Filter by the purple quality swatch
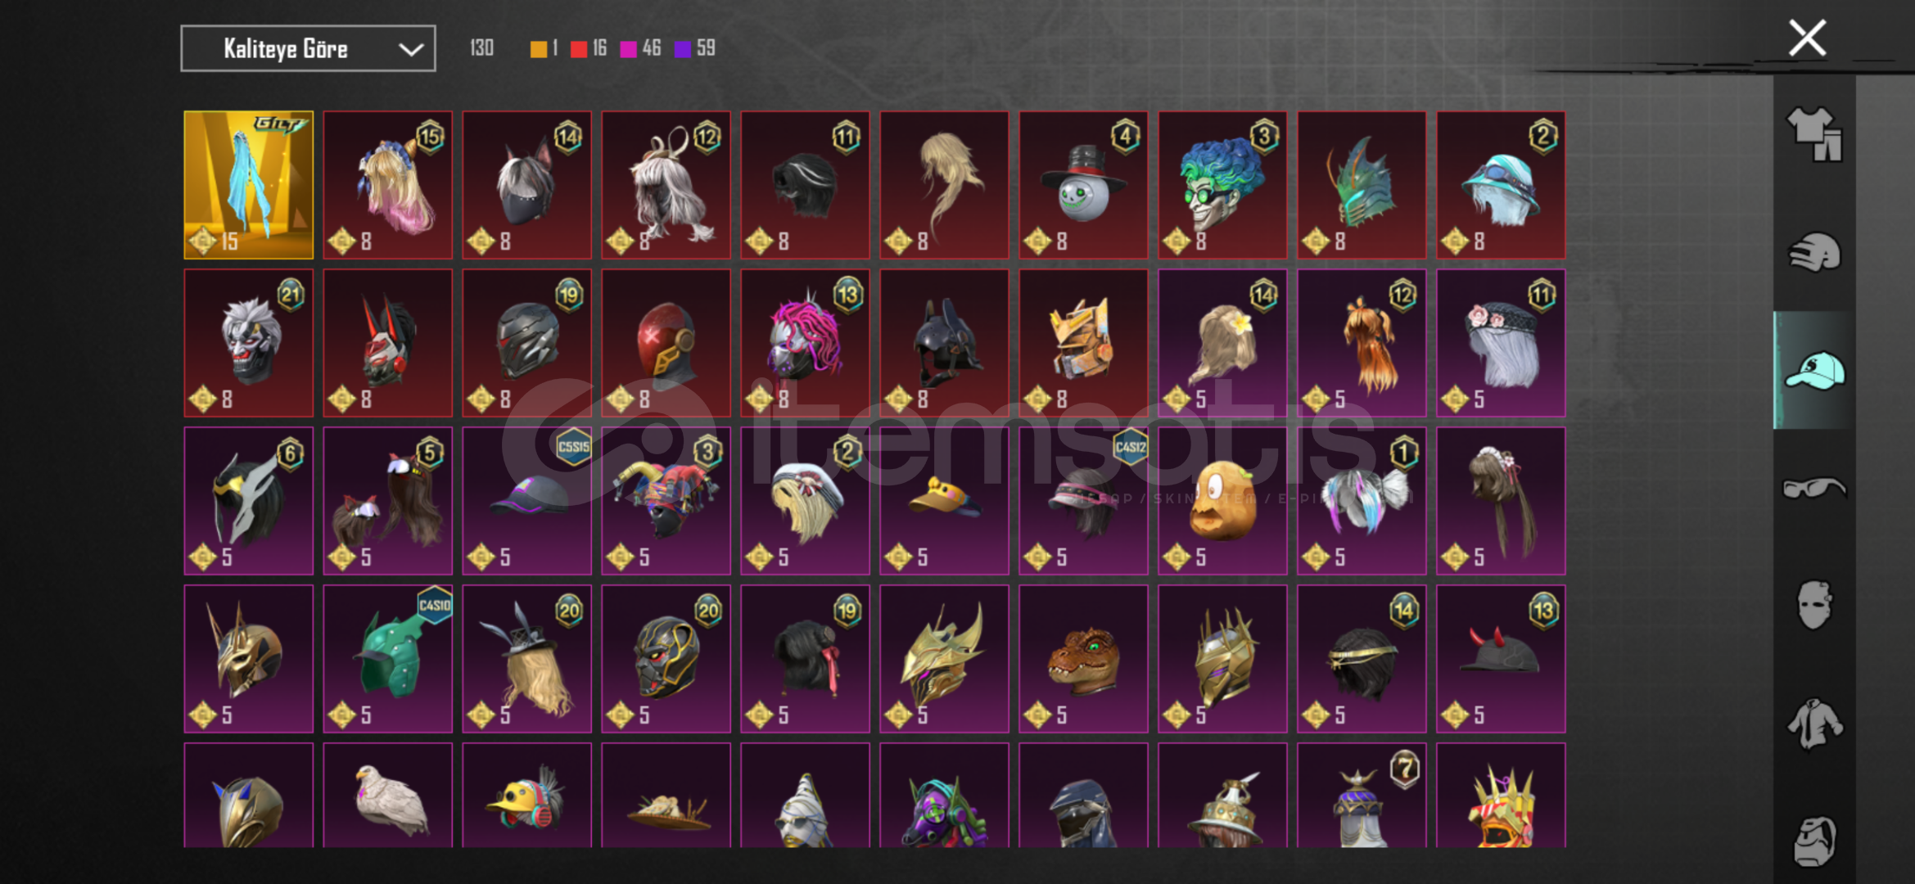The image size is (1915, 884). [682, 49]
